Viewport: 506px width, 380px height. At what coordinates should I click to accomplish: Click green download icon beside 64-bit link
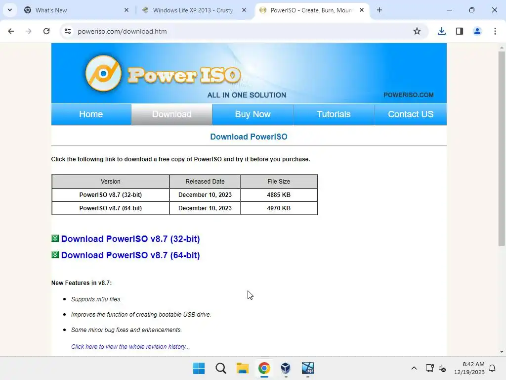(55, 255)
